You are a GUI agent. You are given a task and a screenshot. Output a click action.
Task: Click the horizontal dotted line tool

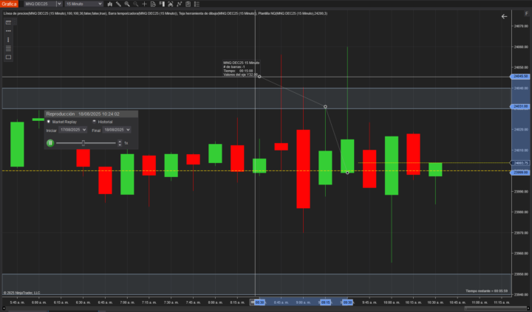coord(8,31)
